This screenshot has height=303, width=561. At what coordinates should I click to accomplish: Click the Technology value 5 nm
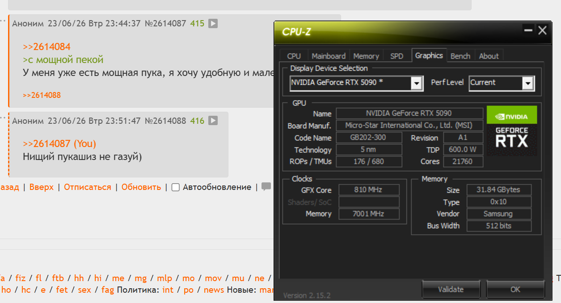[x=369, y=150]
